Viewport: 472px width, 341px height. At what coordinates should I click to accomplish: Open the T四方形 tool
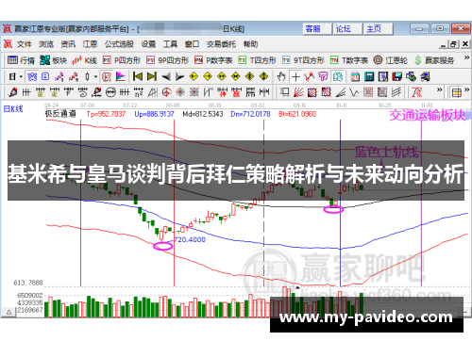pyautogui.click(x=258, y=60)
